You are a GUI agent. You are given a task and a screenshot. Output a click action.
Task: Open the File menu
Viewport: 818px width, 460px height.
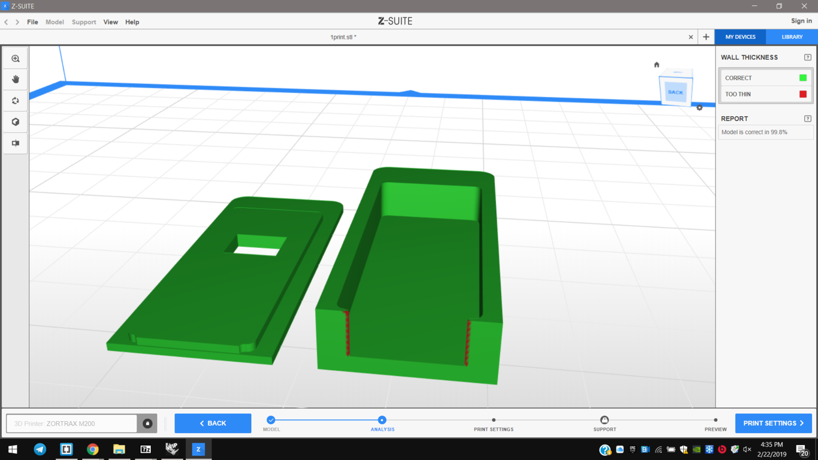point(32,22)
